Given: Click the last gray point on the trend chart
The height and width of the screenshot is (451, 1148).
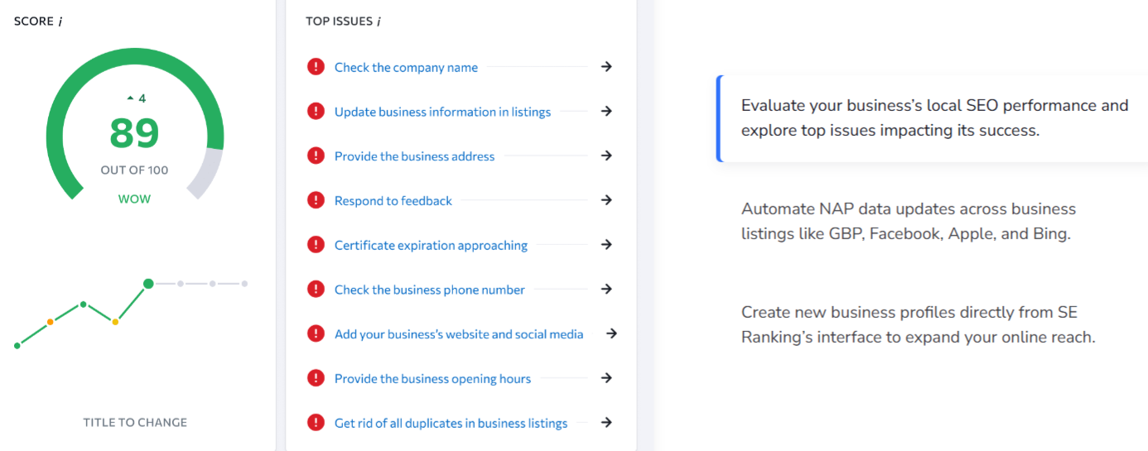Looking at the screenshot, I should click(x=244, y=284).
